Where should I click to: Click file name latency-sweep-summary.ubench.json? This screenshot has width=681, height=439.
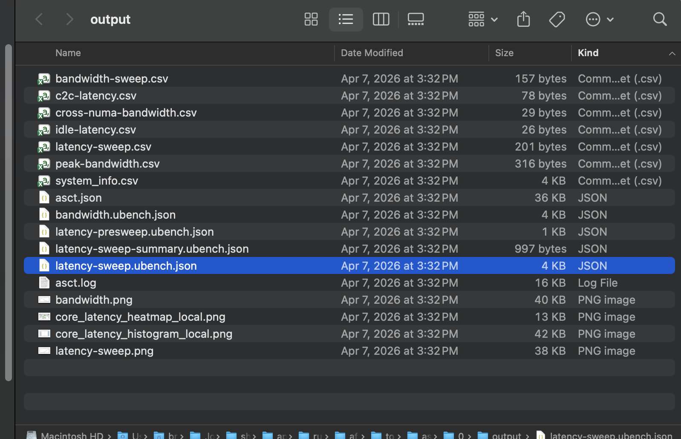152,249
